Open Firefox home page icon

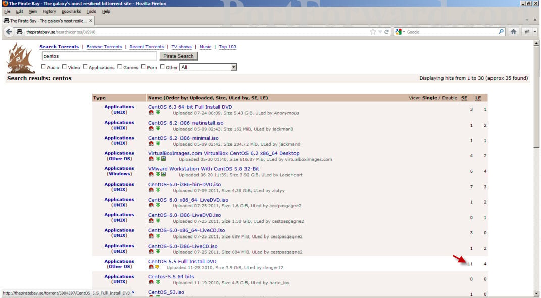pyautogui.click(x=513, y=32)
